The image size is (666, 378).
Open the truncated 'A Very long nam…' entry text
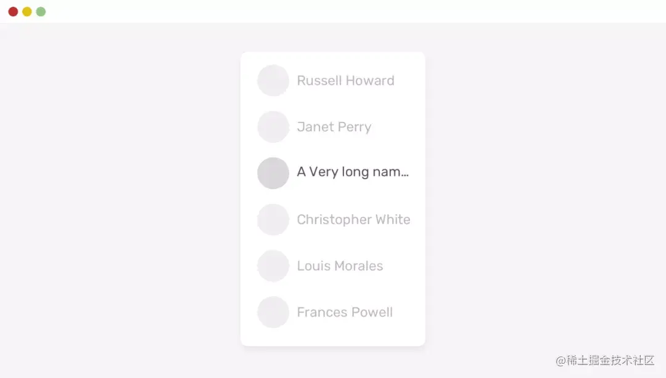click(353, 172)
